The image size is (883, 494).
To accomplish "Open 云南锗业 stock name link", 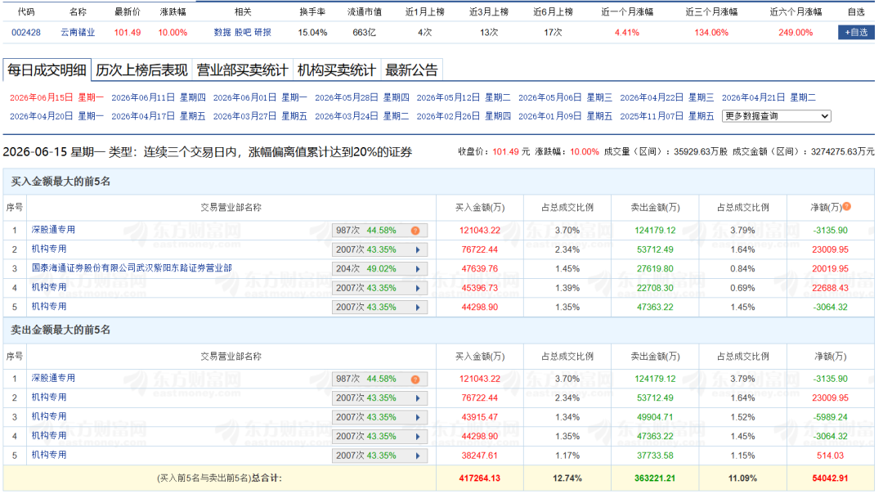I will tap(78, 33).
